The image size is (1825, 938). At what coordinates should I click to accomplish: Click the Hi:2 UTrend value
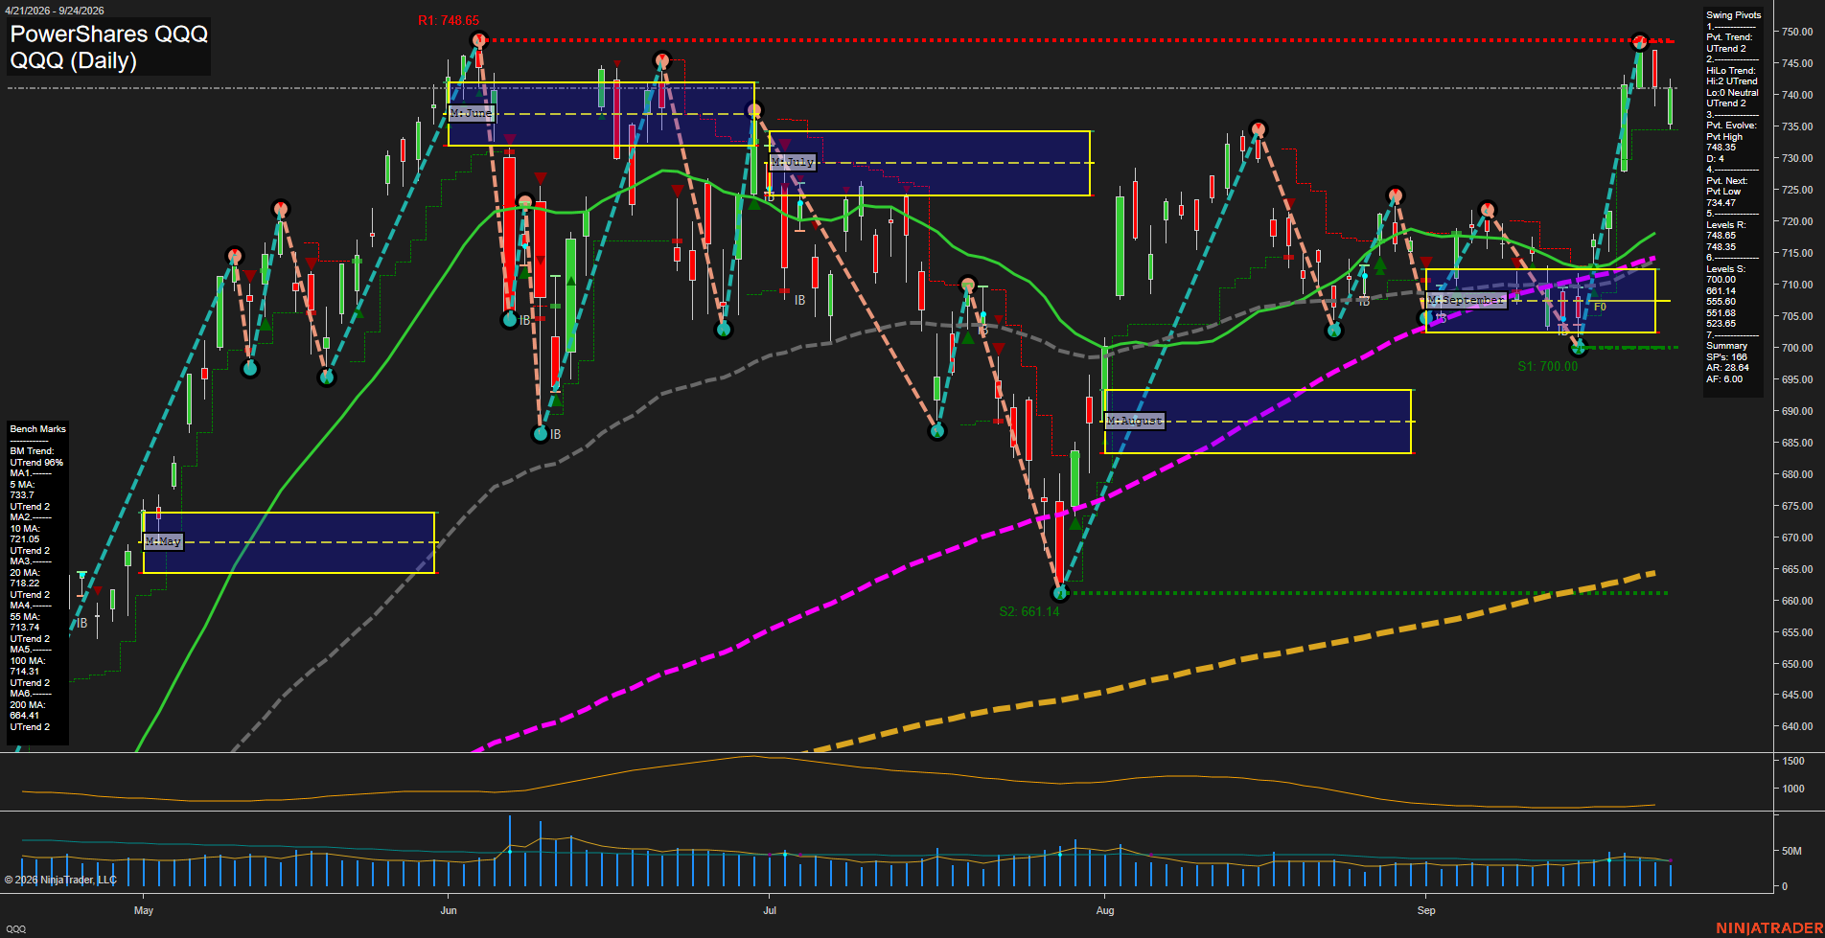pos(1731,81)
